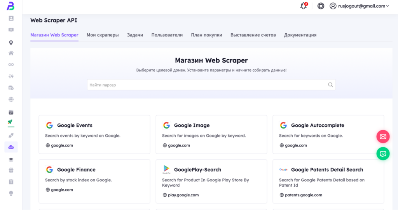Open the plug connector sidebar icon
The width and height of the screenshot is (398, 210).
tap(11, 136)
